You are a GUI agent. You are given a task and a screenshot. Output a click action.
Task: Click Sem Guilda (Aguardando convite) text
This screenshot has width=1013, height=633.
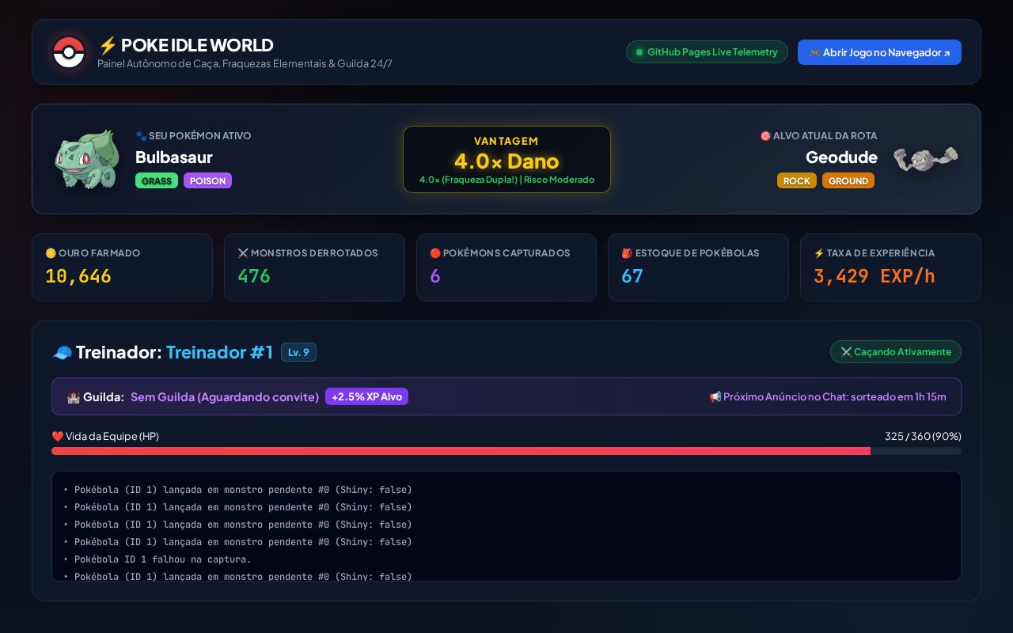(x=225, y=397)
